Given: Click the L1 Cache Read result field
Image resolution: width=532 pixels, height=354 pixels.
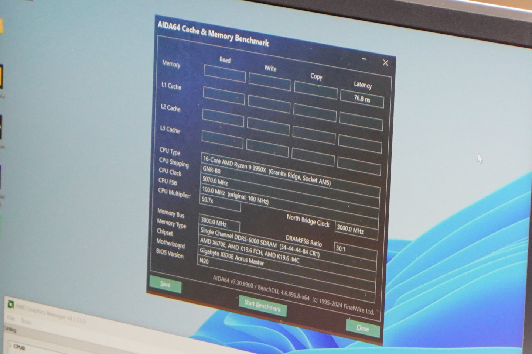Looking at the screenshot, I should coord(224,96).
